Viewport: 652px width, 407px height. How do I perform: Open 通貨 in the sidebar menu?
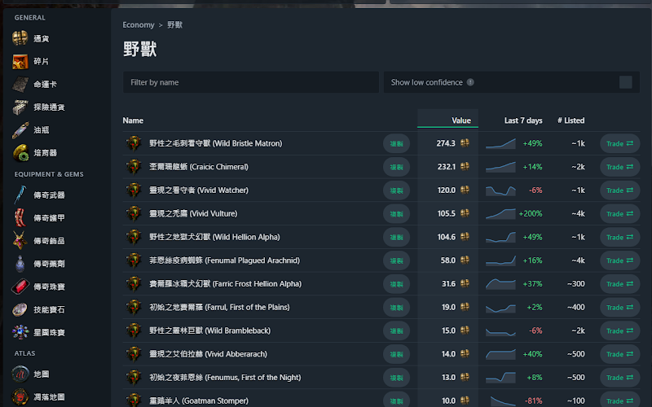click(42, 38)
